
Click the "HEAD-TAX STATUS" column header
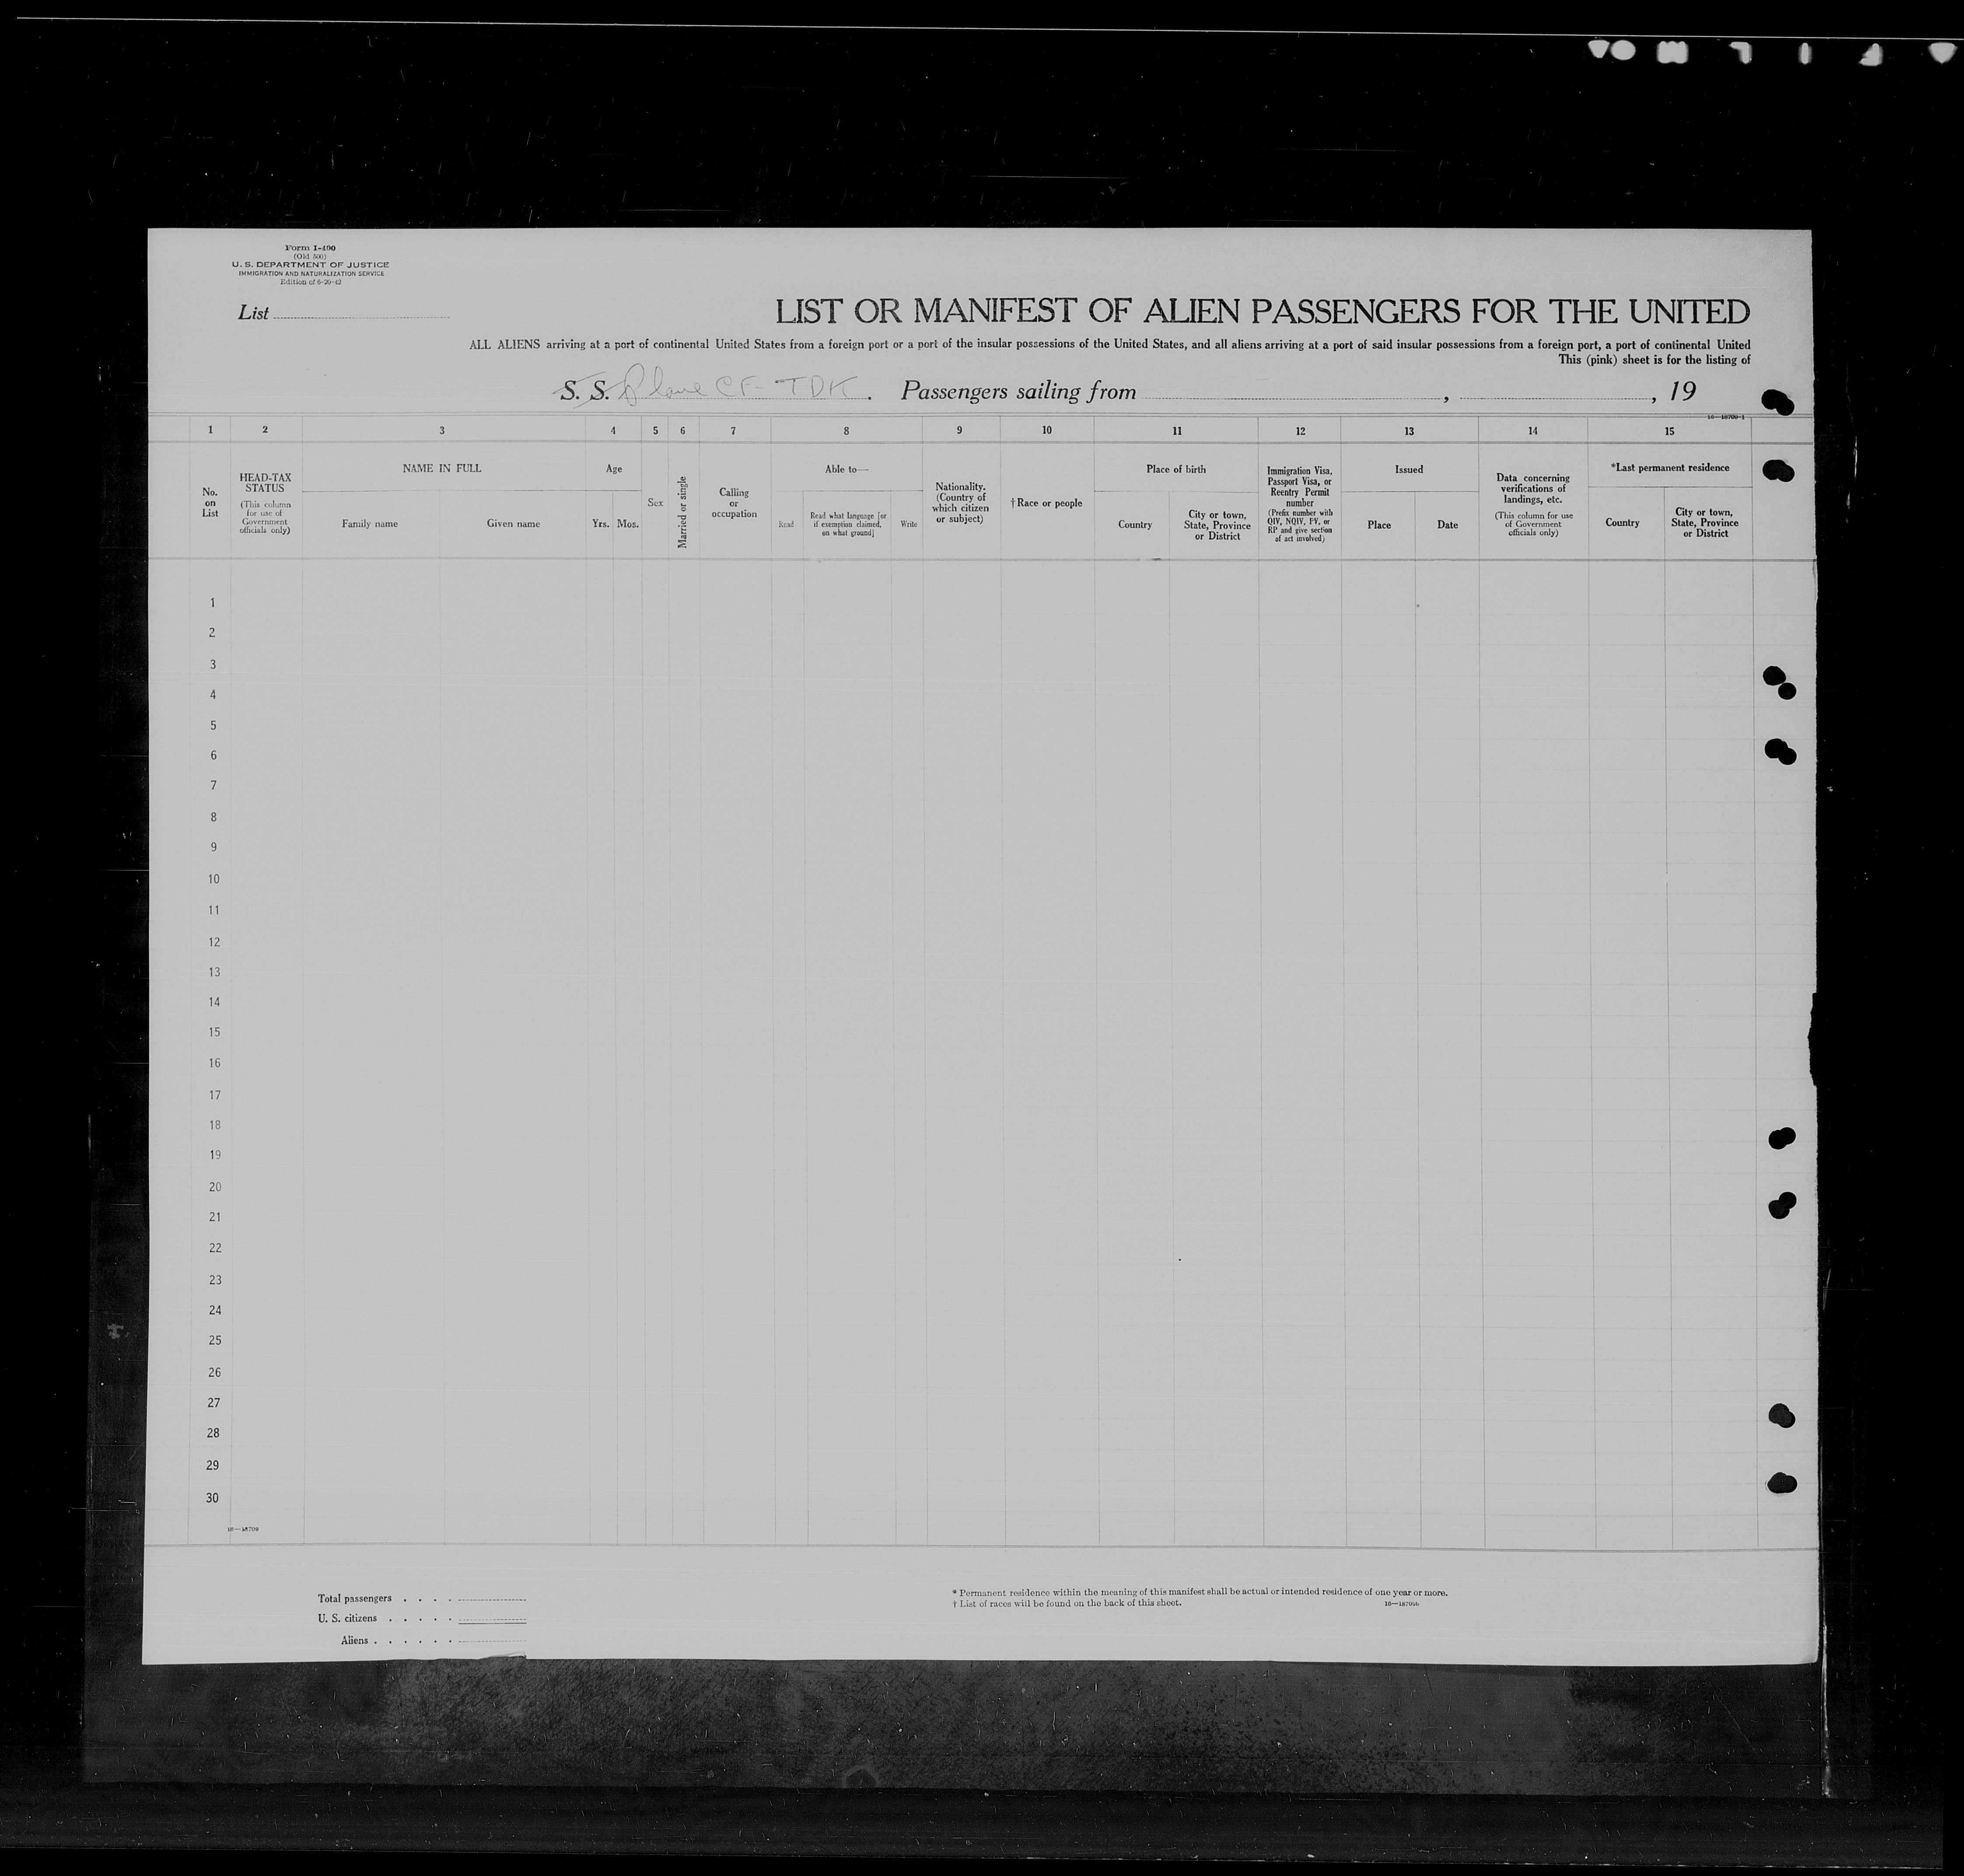coord(265,483)
